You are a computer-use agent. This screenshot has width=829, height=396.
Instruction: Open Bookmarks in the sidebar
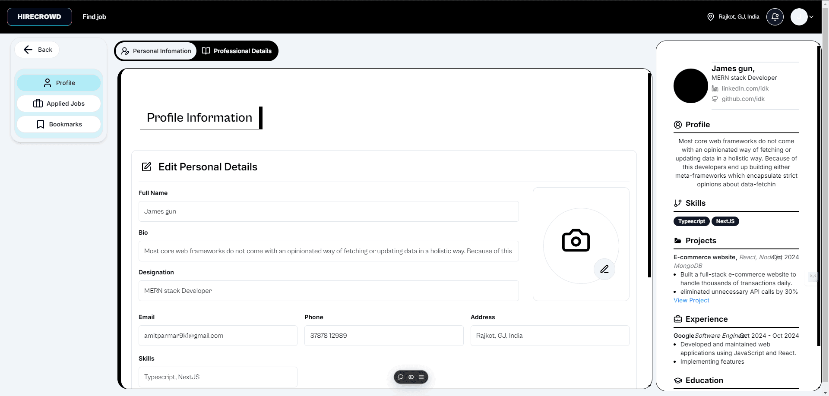[x=59, y=124]
